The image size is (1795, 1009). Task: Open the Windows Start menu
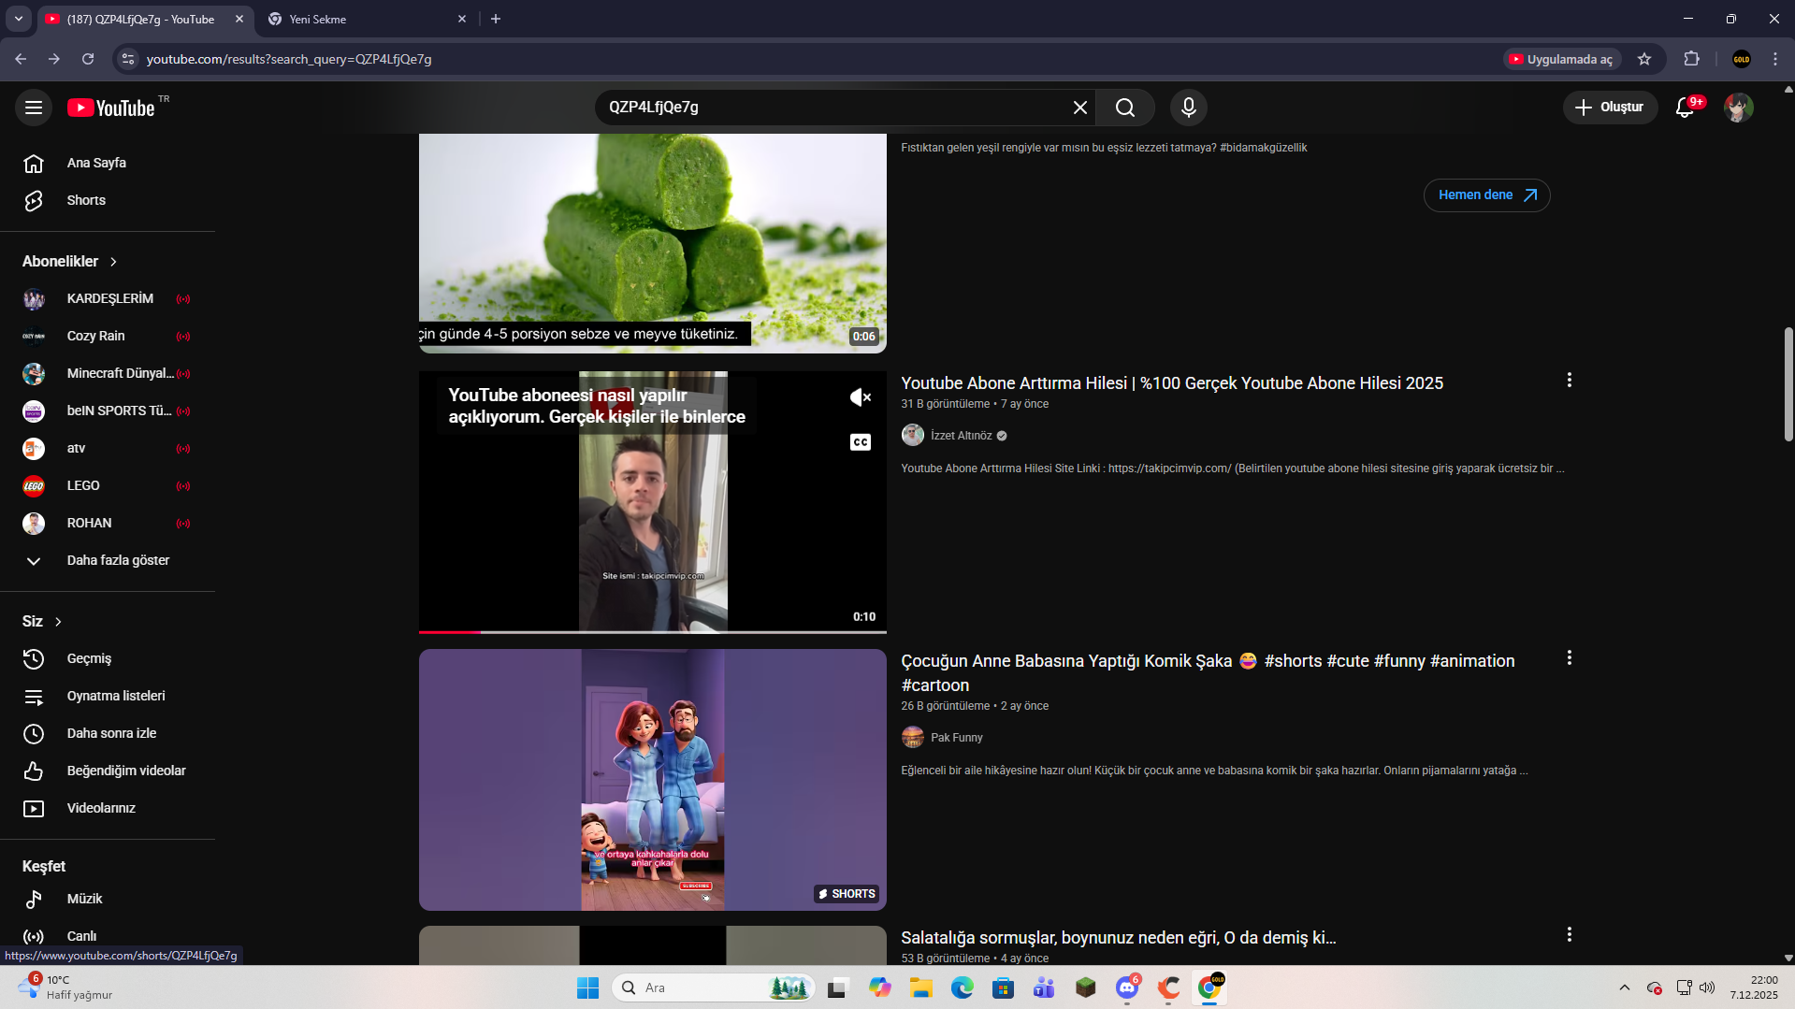pyautogui.click(x=587, y=988)
